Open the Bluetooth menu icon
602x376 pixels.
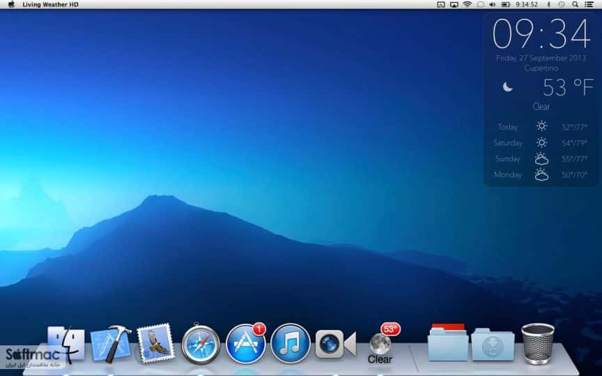point(548,4)
